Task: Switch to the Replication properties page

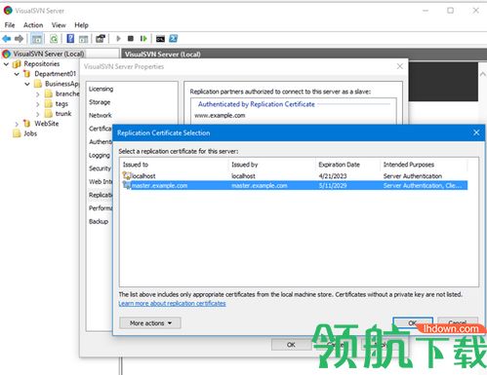Action: point(101,195)
